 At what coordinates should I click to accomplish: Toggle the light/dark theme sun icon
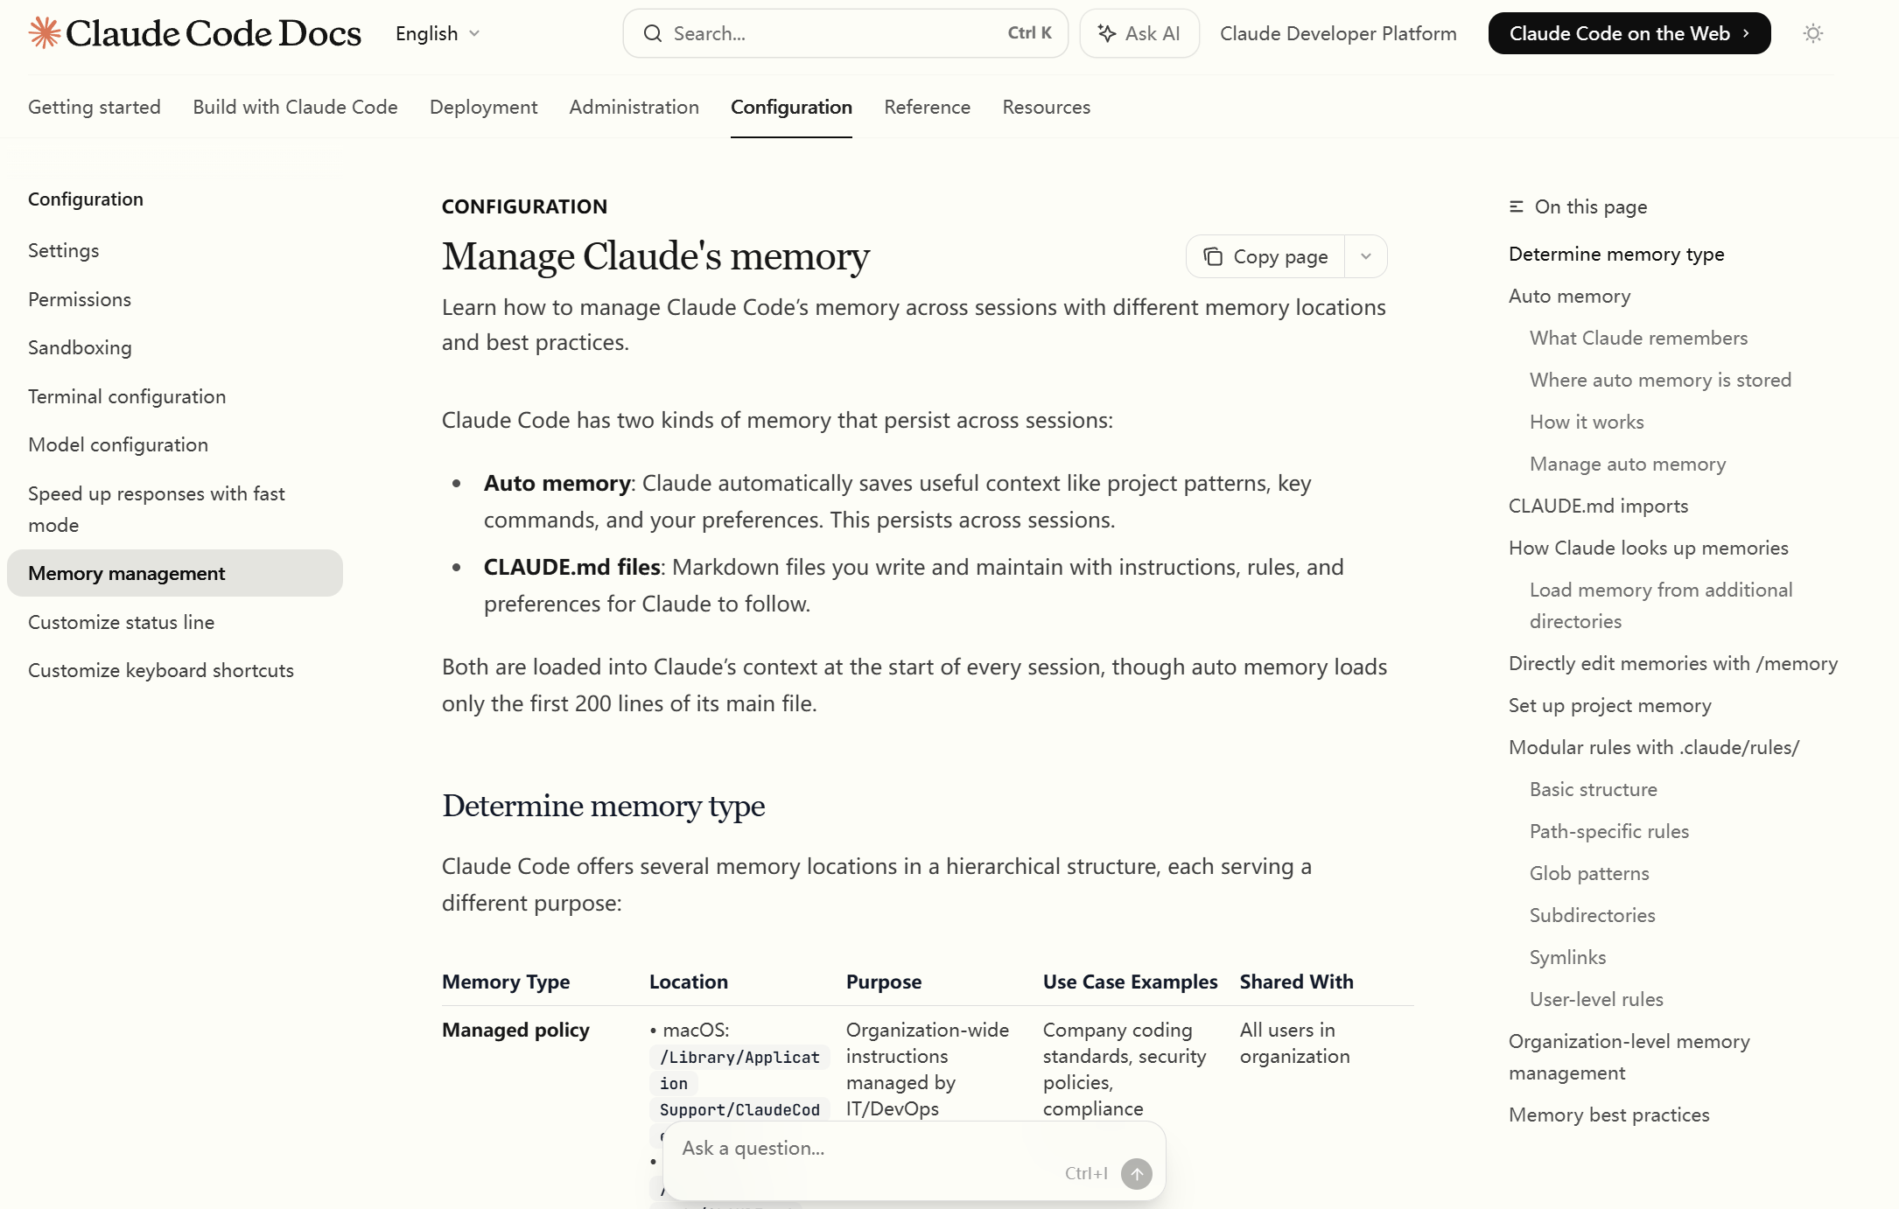pos(1812,33)
